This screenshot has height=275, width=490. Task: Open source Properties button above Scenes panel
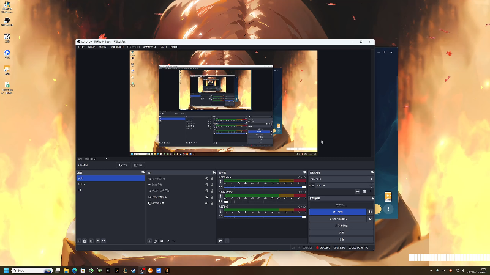[123, 165]
